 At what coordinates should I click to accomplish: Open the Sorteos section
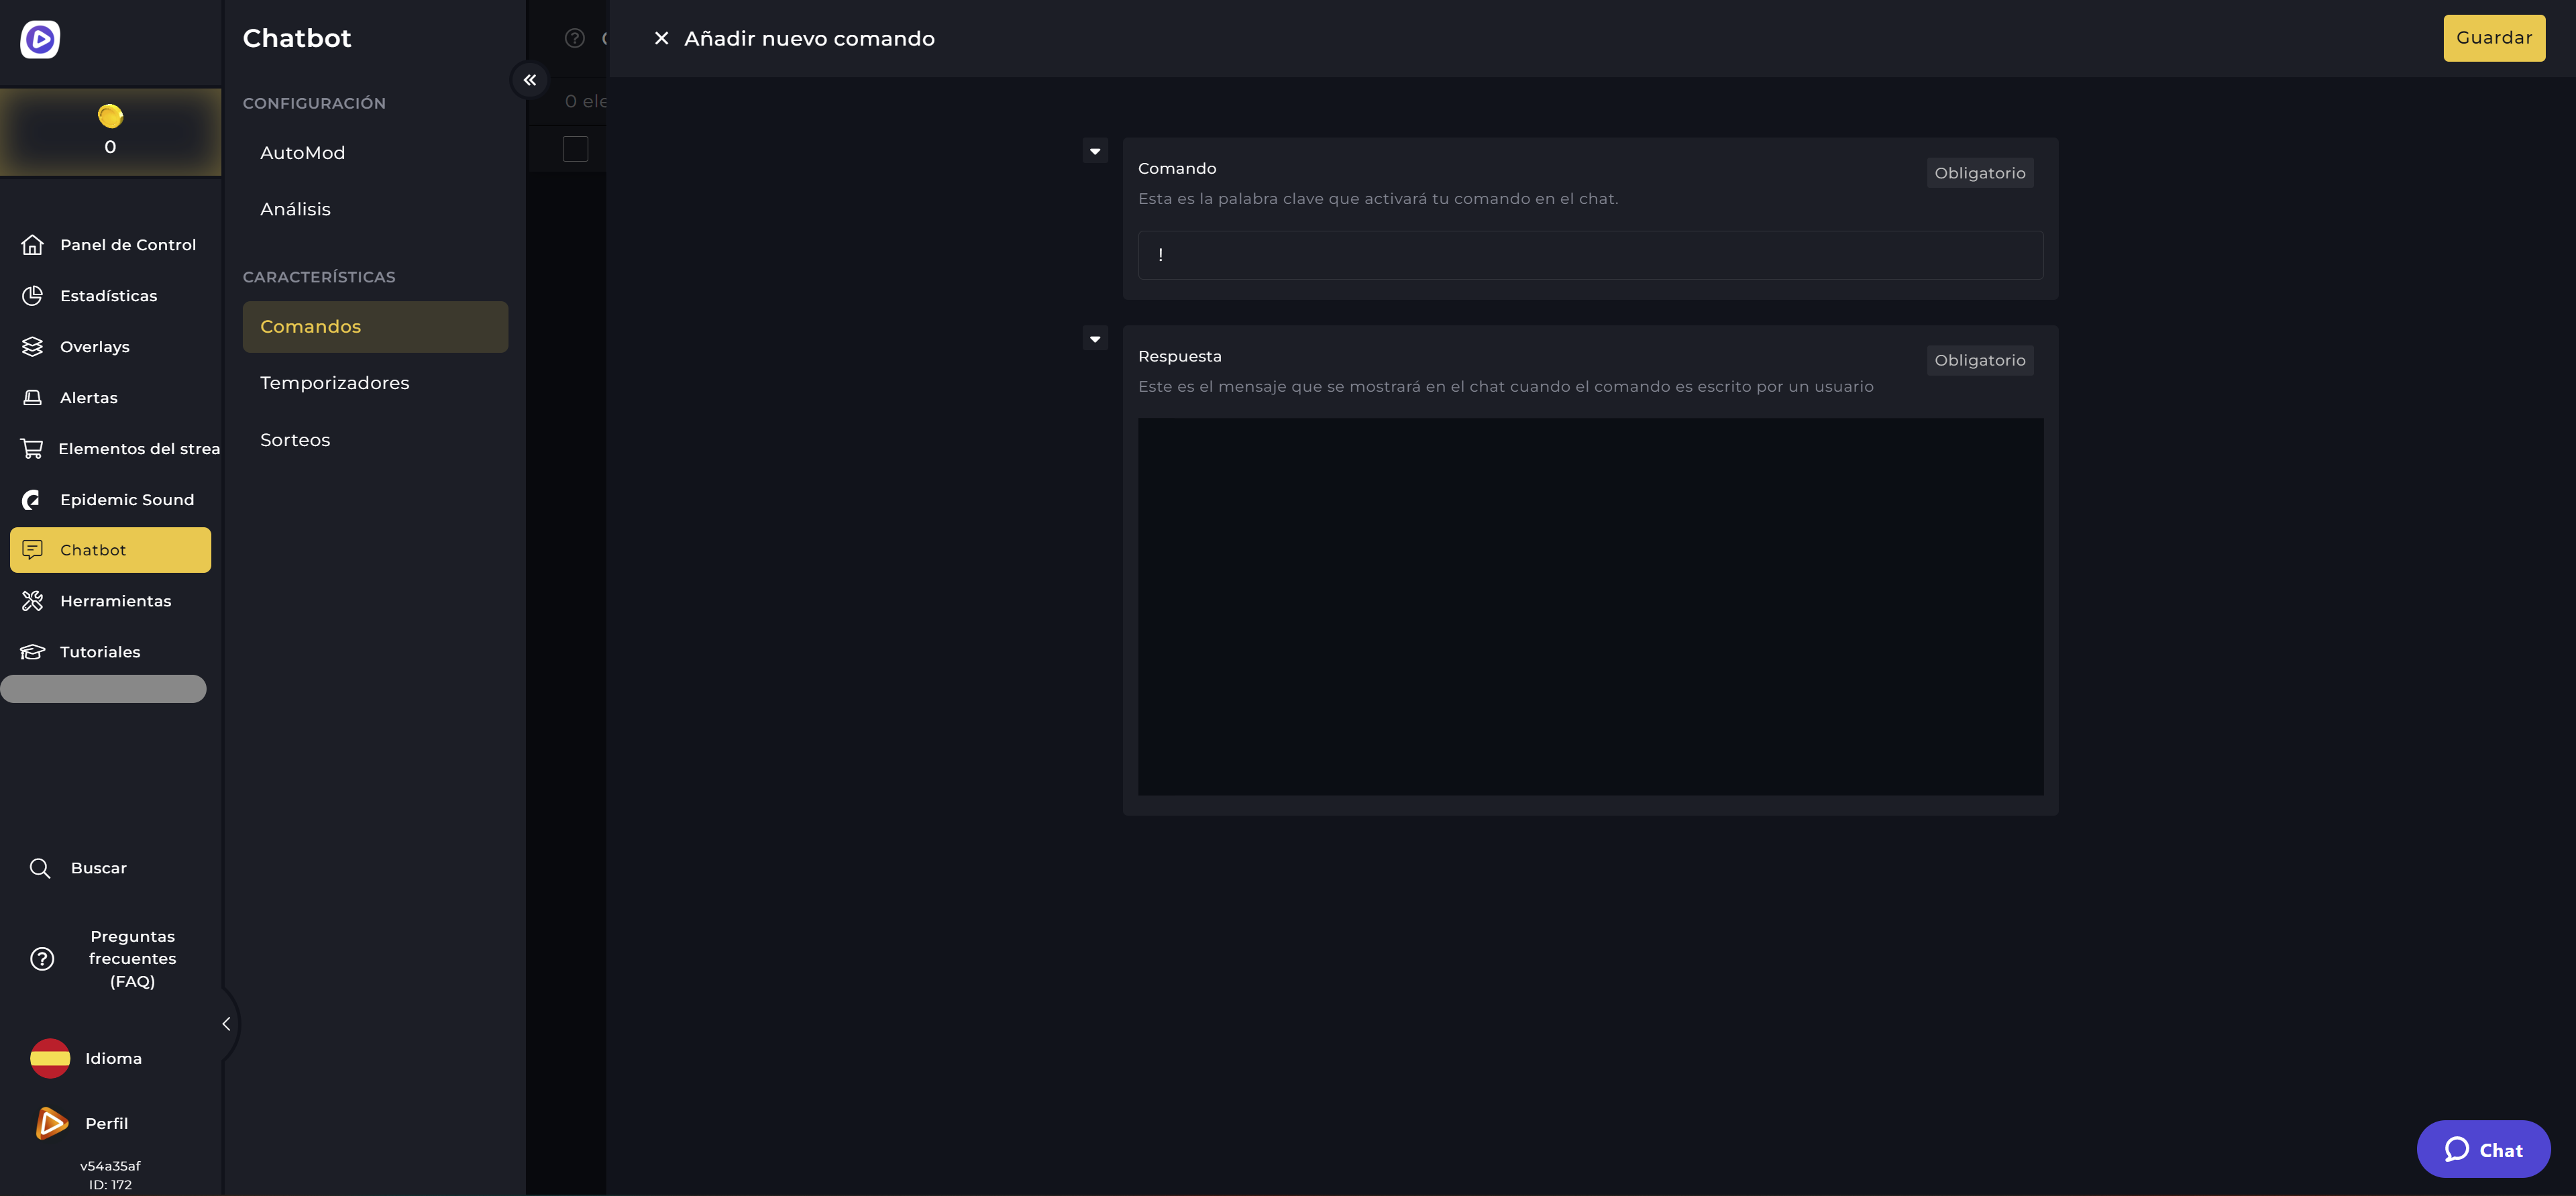295,439
